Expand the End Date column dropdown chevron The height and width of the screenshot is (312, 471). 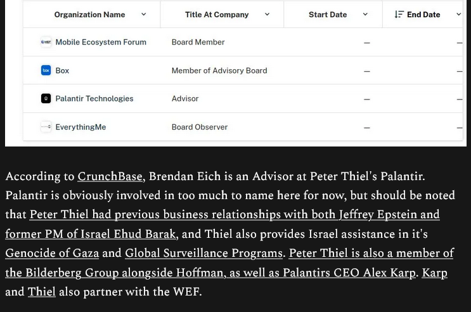(459, 15)
